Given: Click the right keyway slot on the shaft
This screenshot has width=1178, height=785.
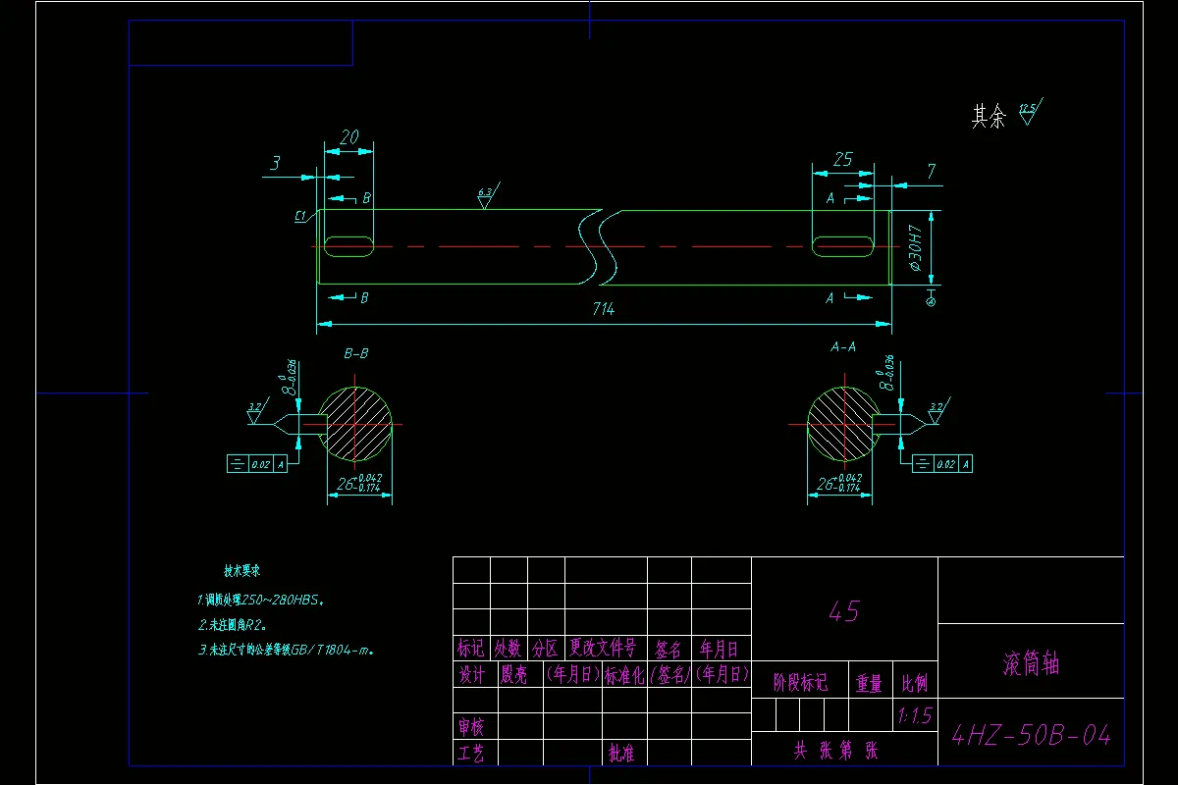Looking at the screenshot, I should tap(842, 246).
